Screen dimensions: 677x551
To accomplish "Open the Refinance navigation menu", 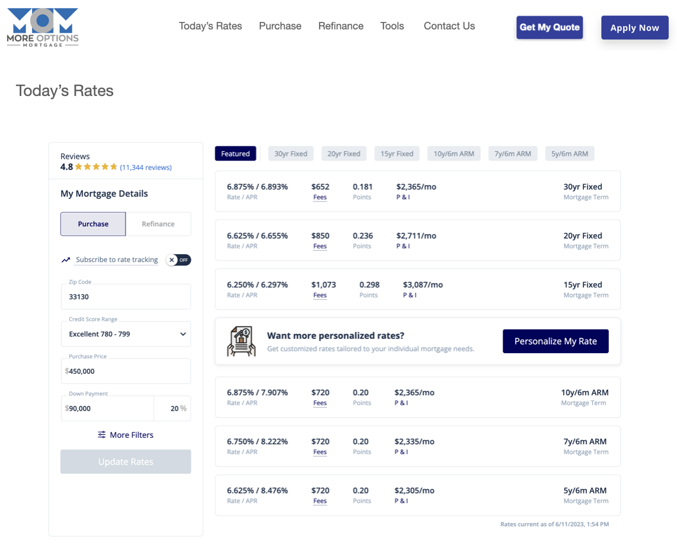I will [x=341, y=26].
